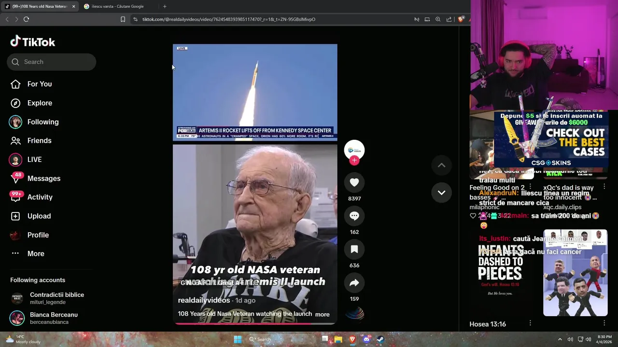
Task: Click the zoom magnifier icon in address bar
Action: (x=438, y=19)
